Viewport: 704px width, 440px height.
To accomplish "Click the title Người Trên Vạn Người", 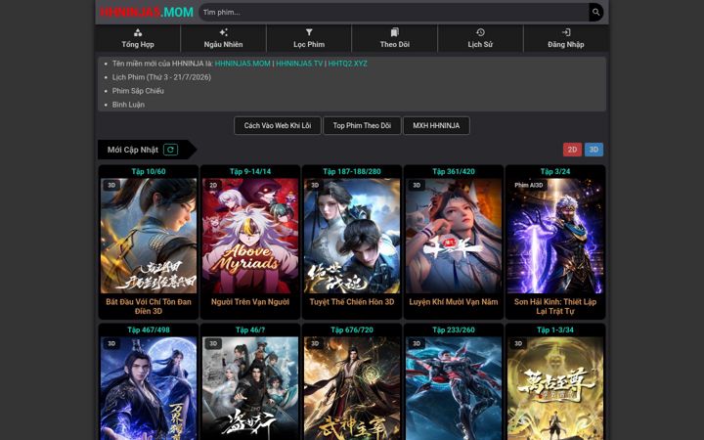I will tap(250, 302).
